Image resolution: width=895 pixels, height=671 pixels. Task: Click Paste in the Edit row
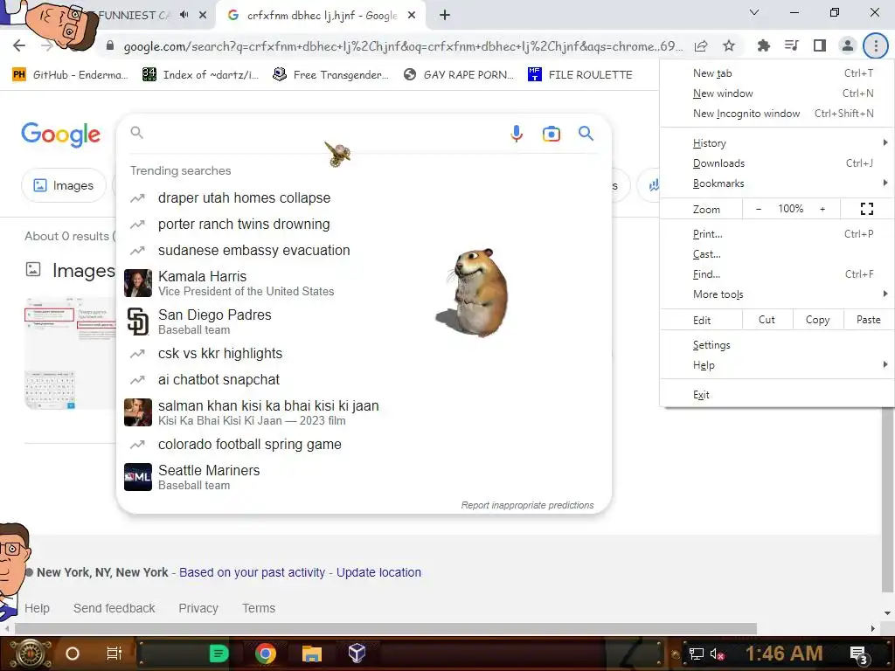[868, 320]
